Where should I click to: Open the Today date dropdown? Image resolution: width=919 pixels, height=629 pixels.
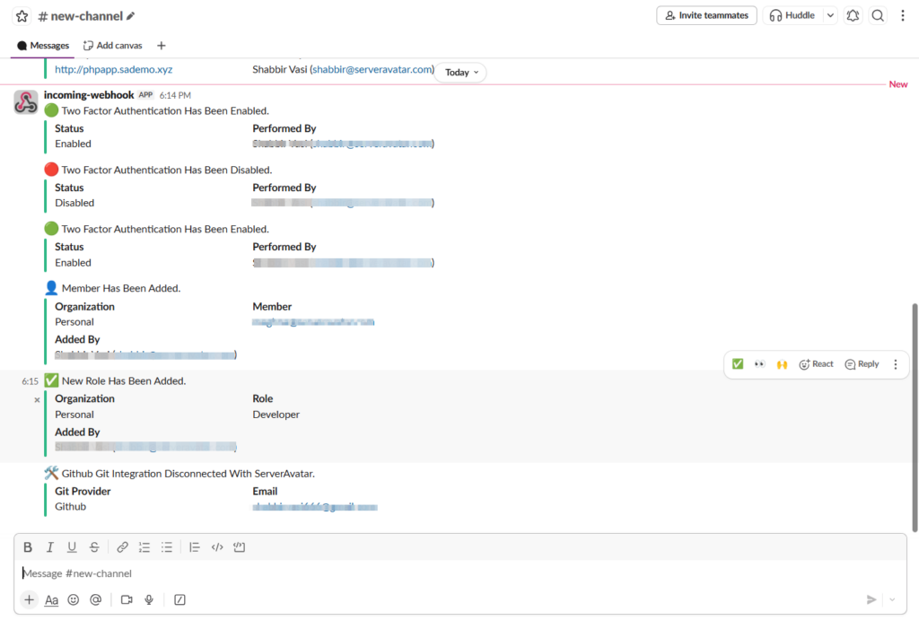tap(459, 72)
